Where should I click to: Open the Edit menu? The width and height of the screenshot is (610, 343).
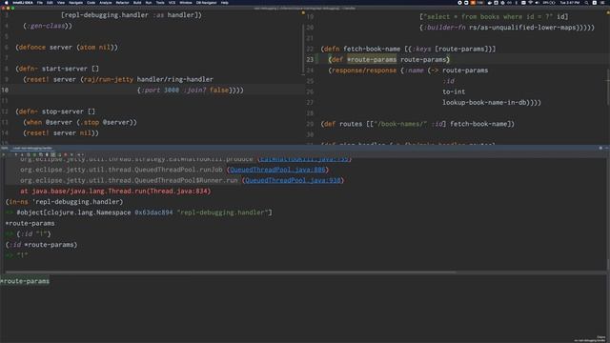tap(50, 3)
